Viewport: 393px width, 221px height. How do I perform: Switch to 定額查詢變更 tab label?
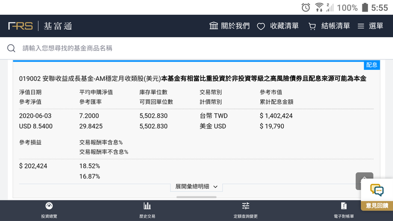pyautogui.click(x=246, y=216)
